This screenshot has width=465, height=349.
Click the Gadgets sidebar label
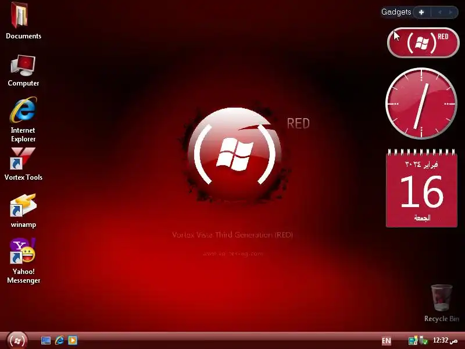tap(396, 12)
